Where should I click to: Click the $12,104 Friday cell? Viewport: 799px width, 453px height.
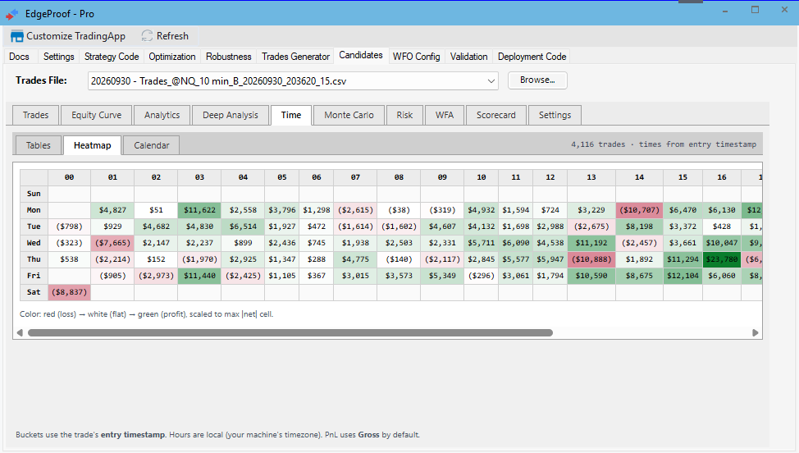click(x=683, y=276)
